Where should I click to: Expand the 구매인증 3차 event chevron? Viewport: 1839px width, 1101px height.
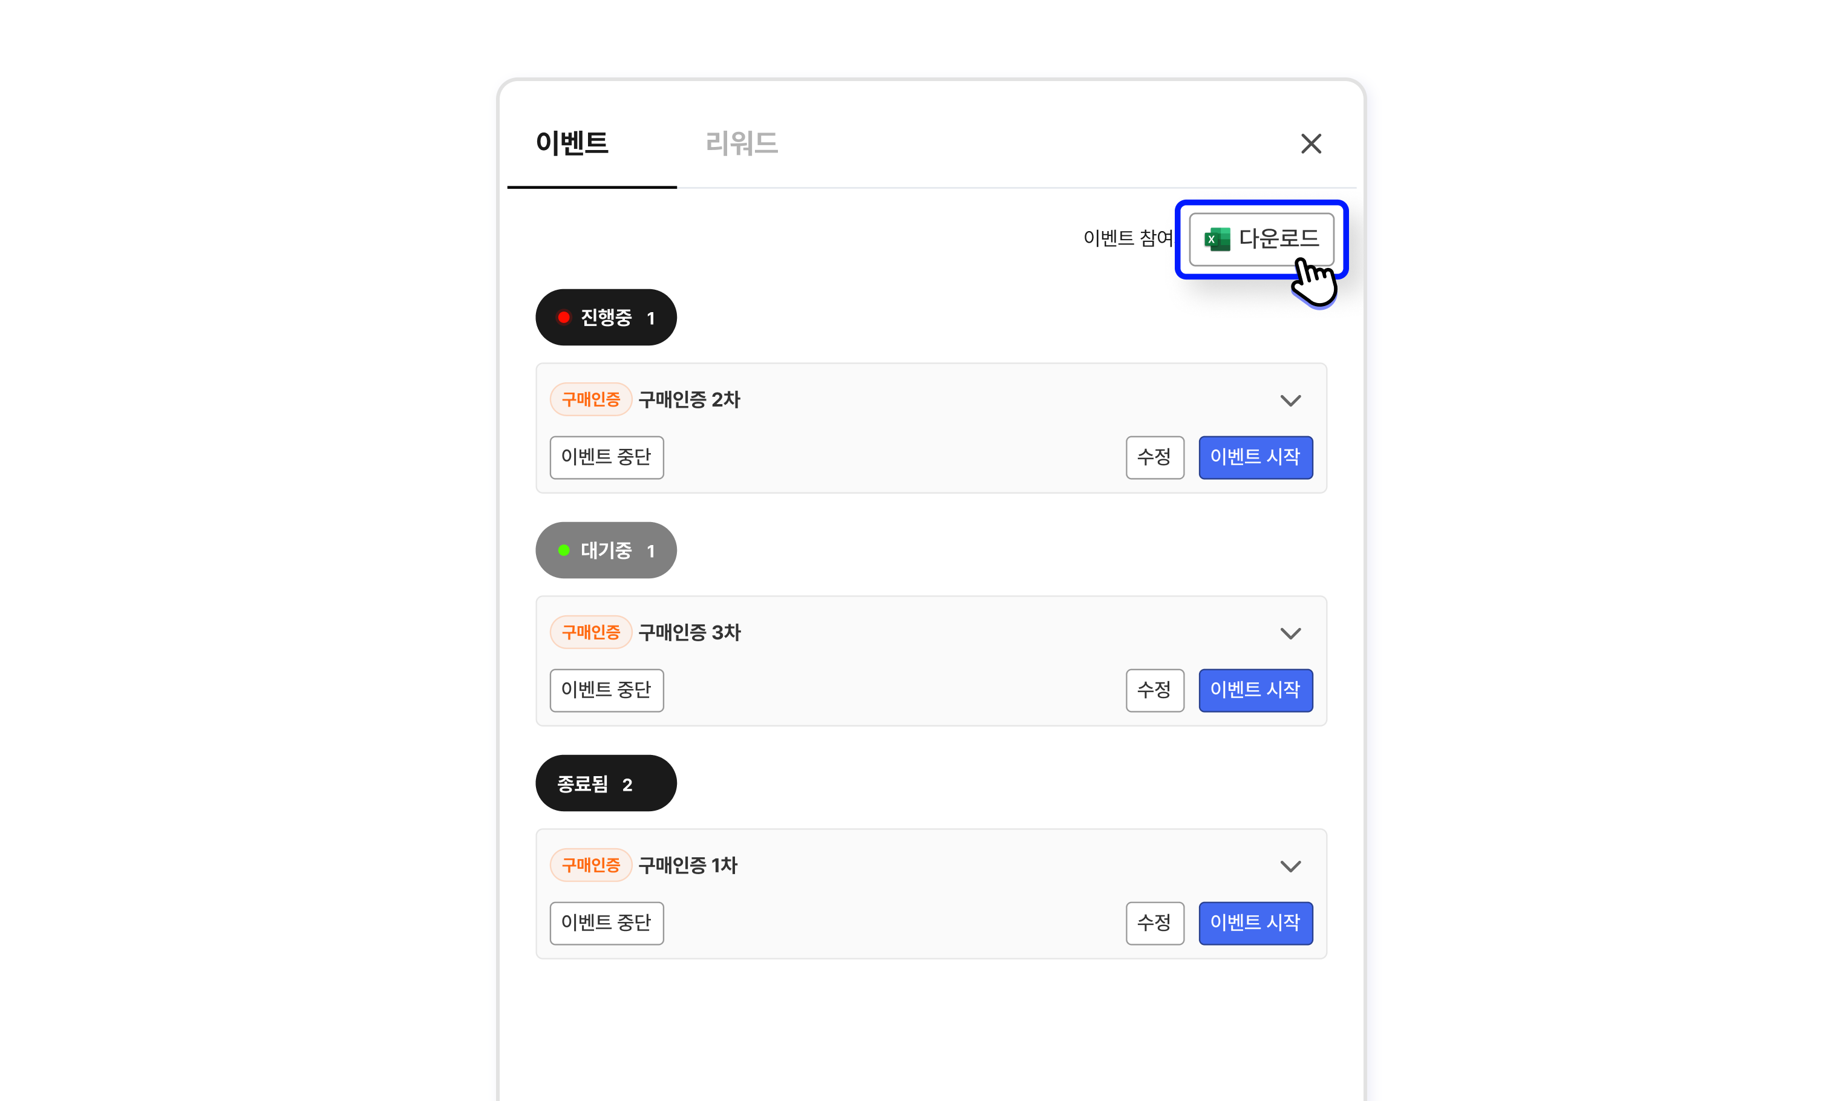(x=1290, y=633)
